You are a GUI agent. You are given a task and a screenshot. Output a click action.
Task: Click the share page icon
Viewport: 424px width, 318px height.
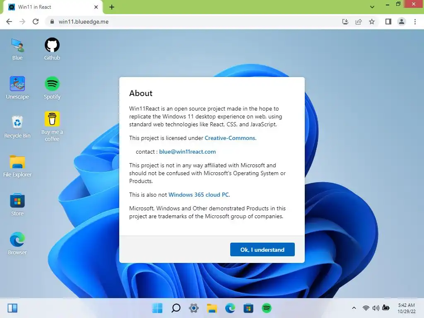(359, 22)
